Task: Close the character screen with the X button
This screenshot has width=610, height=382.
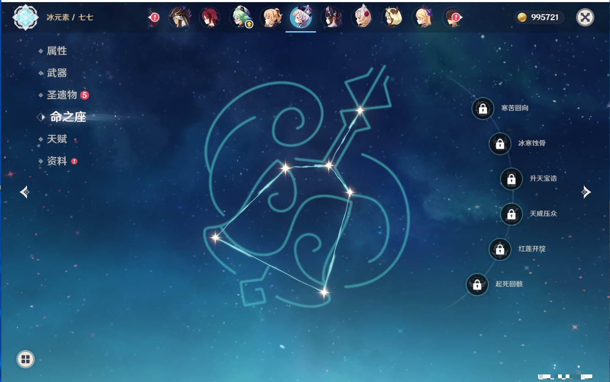Action: 585,17
